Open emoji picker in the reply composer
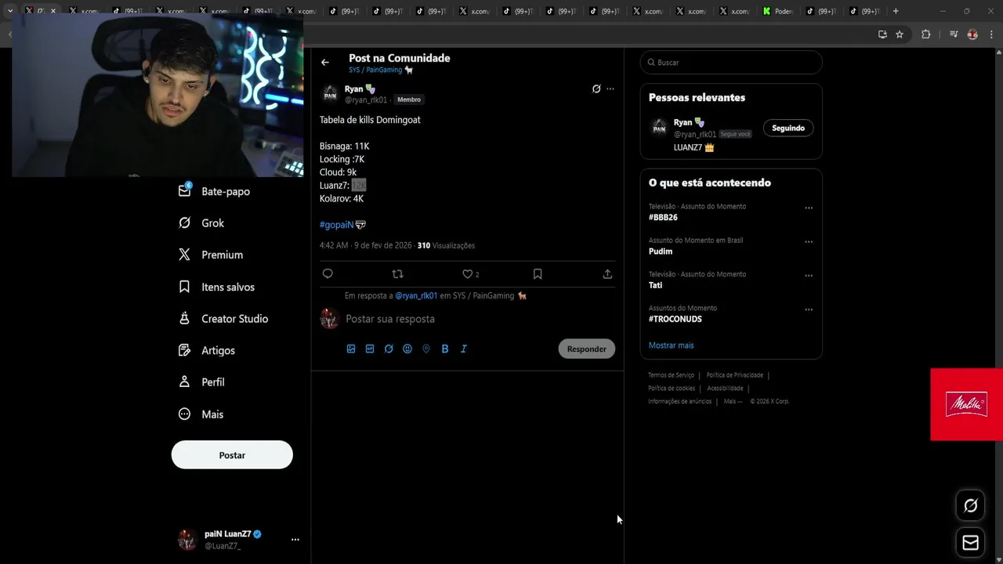Screen dimensions: 1003x564 (x=407, y=349)
